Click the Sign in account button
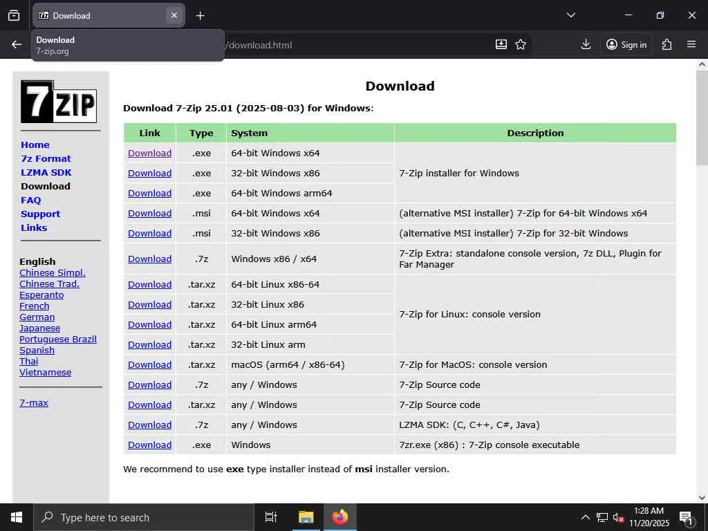 coord(626,45)
